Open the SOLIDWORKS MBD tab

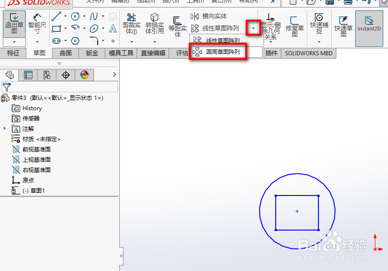308,53
